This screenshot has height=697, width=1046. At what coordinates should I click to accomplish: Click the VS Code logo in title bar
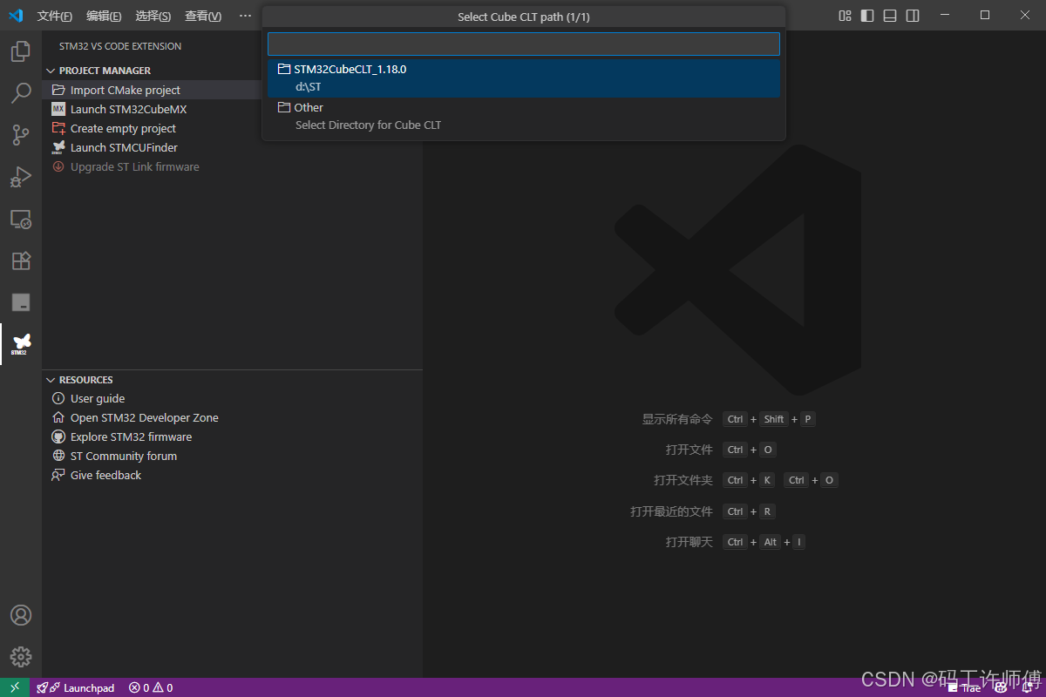tap(16, 16)
